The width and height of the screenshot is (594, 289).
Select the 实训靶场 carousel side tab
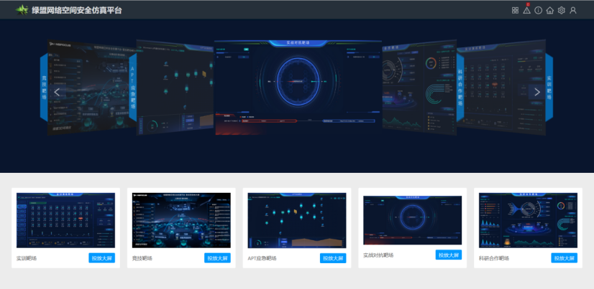pyautogui.click(x=549, y=87)
